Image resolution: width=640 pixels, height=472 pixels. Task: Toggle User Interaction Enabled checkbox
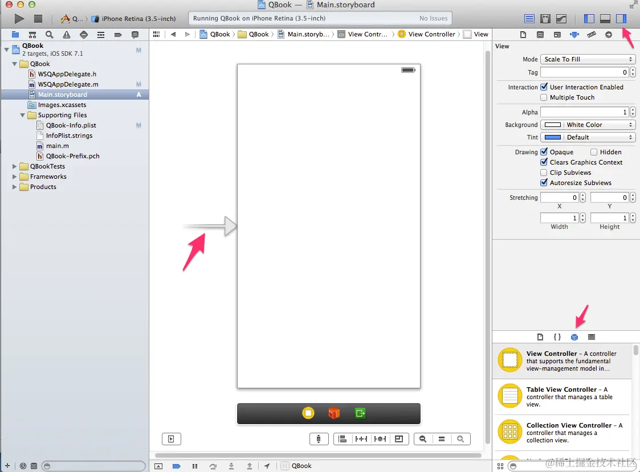tap(544, 87)
